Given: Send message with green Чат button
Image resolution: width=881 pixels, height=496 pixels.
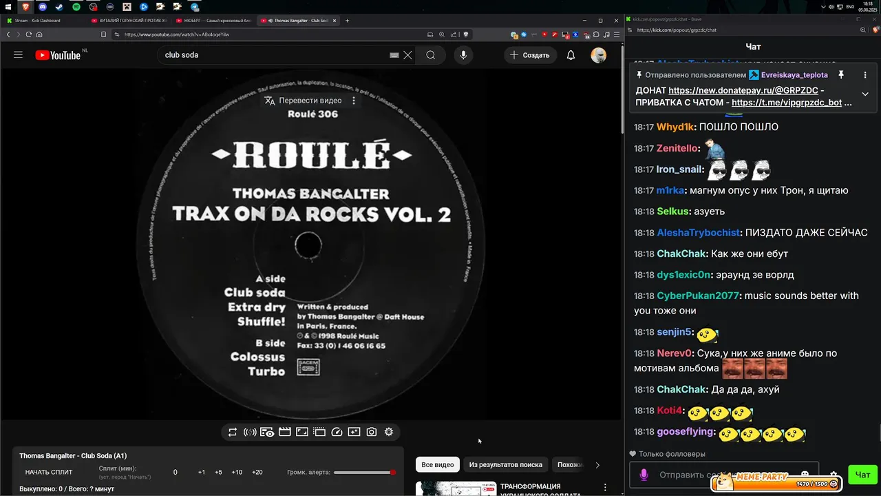Looking at the screenshot, I should [x=863, y=474].
